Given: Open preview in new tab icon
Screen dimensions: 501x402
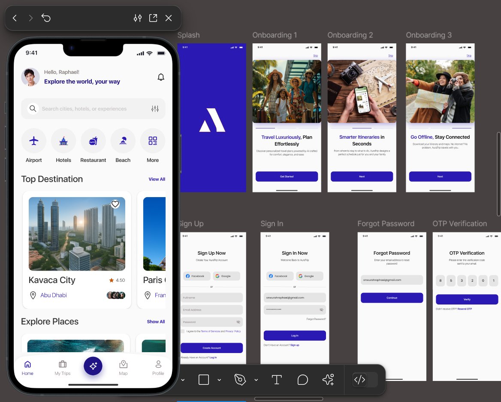Looking at the screenshot, I should point(153,18).
